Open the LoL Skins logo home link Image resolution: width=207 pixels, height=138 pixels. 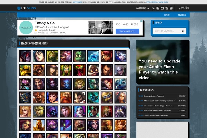point(27,8)
